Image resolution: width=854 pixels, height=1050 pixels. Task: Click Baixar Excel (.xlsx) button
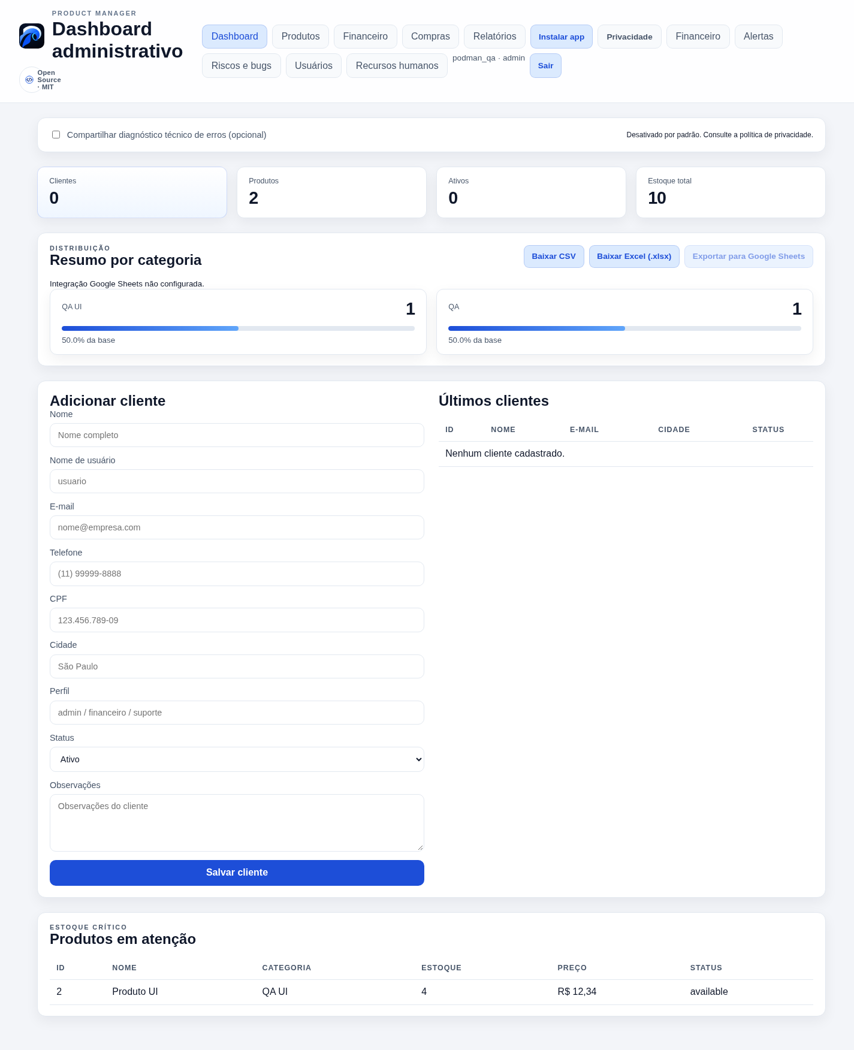[634, 257]
